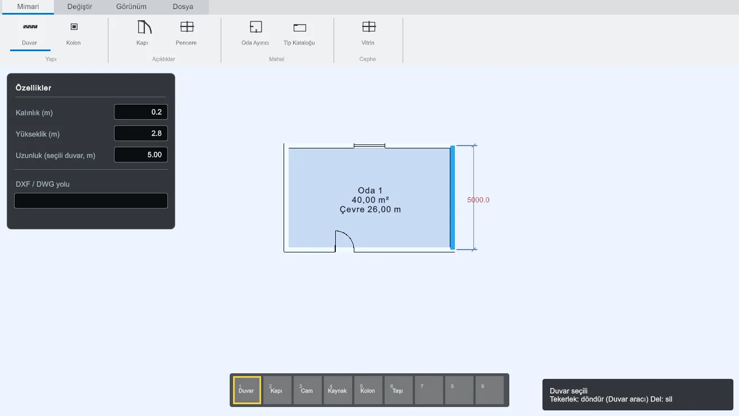Select hotbar slot 1 Duvar
The width and height of the screenshot is (739, 416).
(247, 390)
